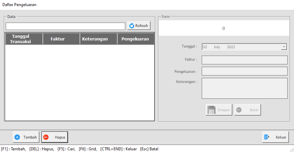The height and width of the screenshot is (152, 294).
Task: Click the blue circular arrow Refresh icon
Action: click(132, 26)
